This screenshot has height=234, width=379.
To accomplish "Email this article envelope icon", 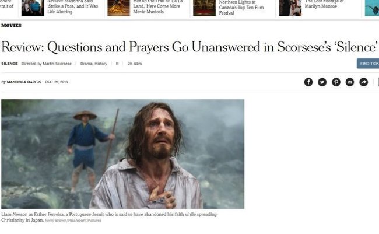I will [349, 82].
